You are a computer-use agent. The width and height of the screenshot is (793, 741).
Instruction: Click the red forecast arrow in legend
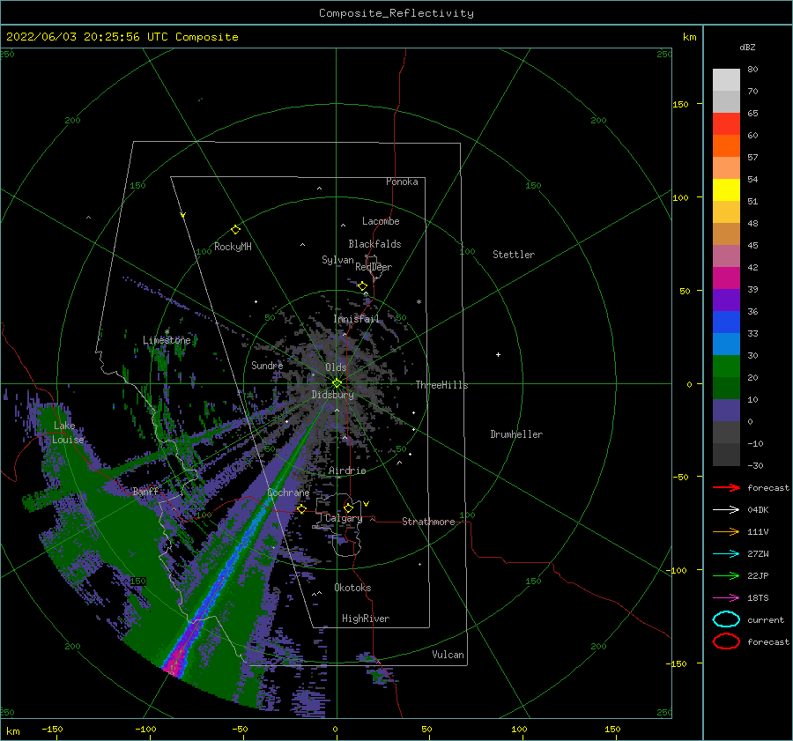click(x=726, y=487)
